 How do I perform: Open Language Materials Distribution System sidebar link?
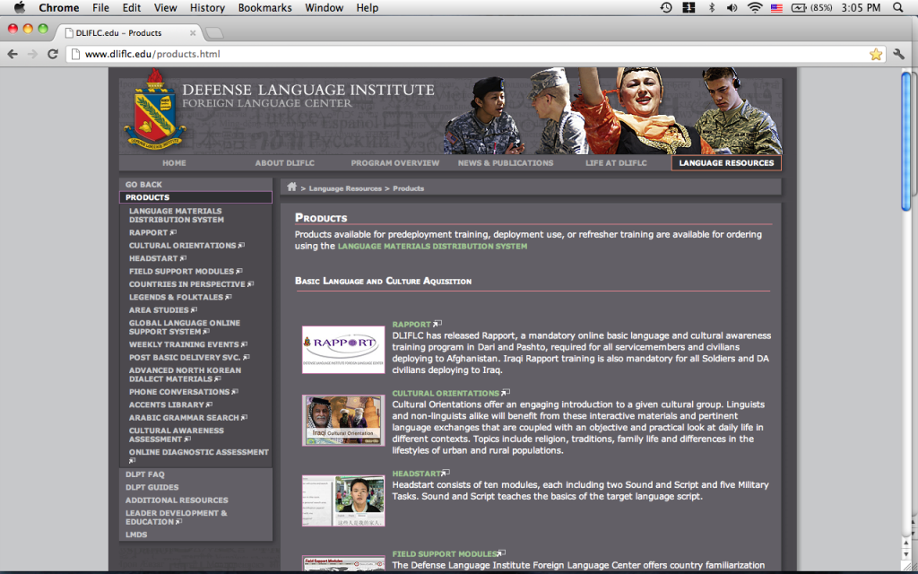coord(177,215)
